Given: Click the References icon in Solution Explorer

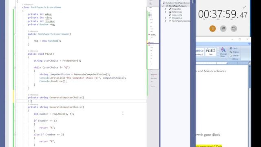Looking at the screenshot, I should coord(170,12).
